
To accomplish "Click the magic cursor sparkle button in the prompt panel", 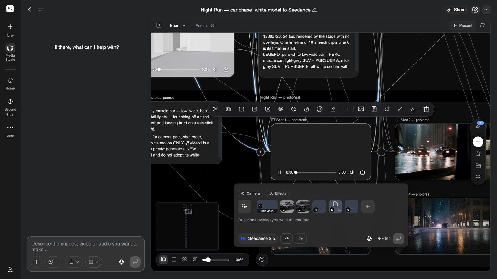I will [244, 206].
